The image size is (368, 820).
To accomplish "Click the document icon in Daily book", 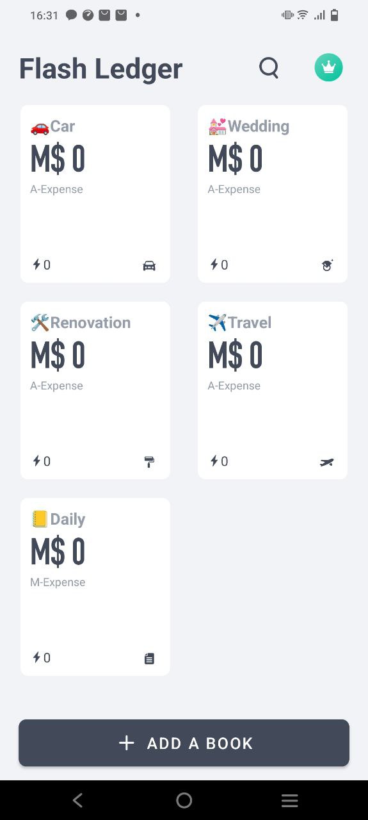I will pyautogui.click(x=149, y=659).
